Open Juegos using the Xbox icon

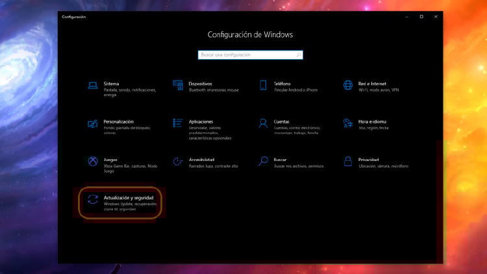92,160
